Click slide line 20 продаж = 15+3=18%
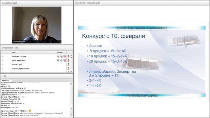 (108, 61)
